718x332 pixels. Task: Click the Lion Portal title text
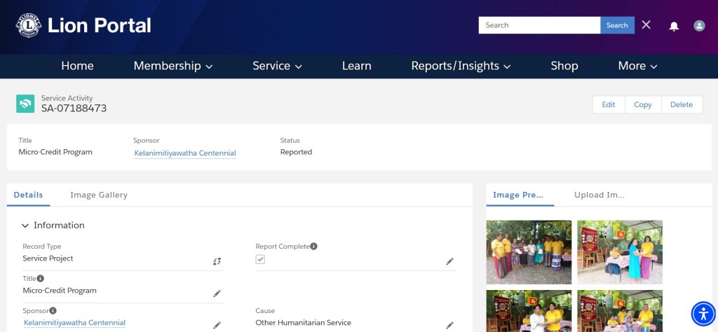tap(100, 25)
